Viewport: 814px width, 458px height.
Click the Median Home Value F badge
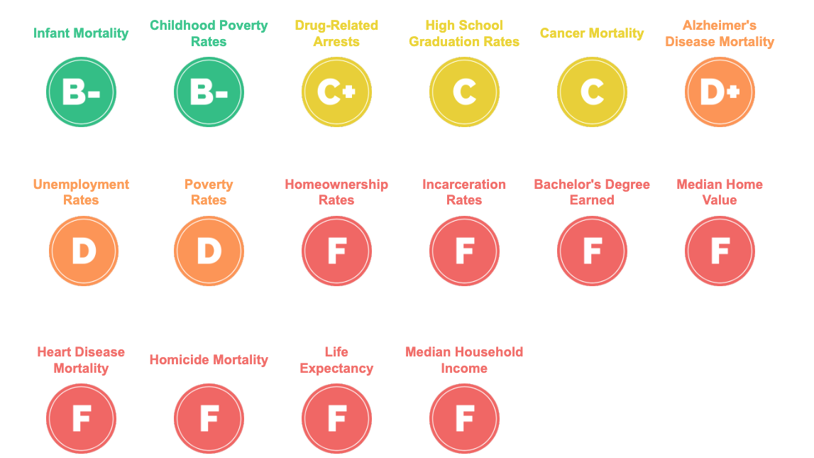720,251
